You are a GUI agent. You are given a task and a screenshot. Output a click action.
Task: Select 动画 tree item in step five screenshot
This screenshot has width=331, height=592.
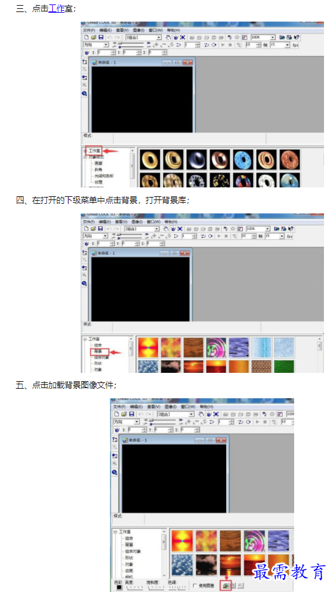click(x=129, y=570)
